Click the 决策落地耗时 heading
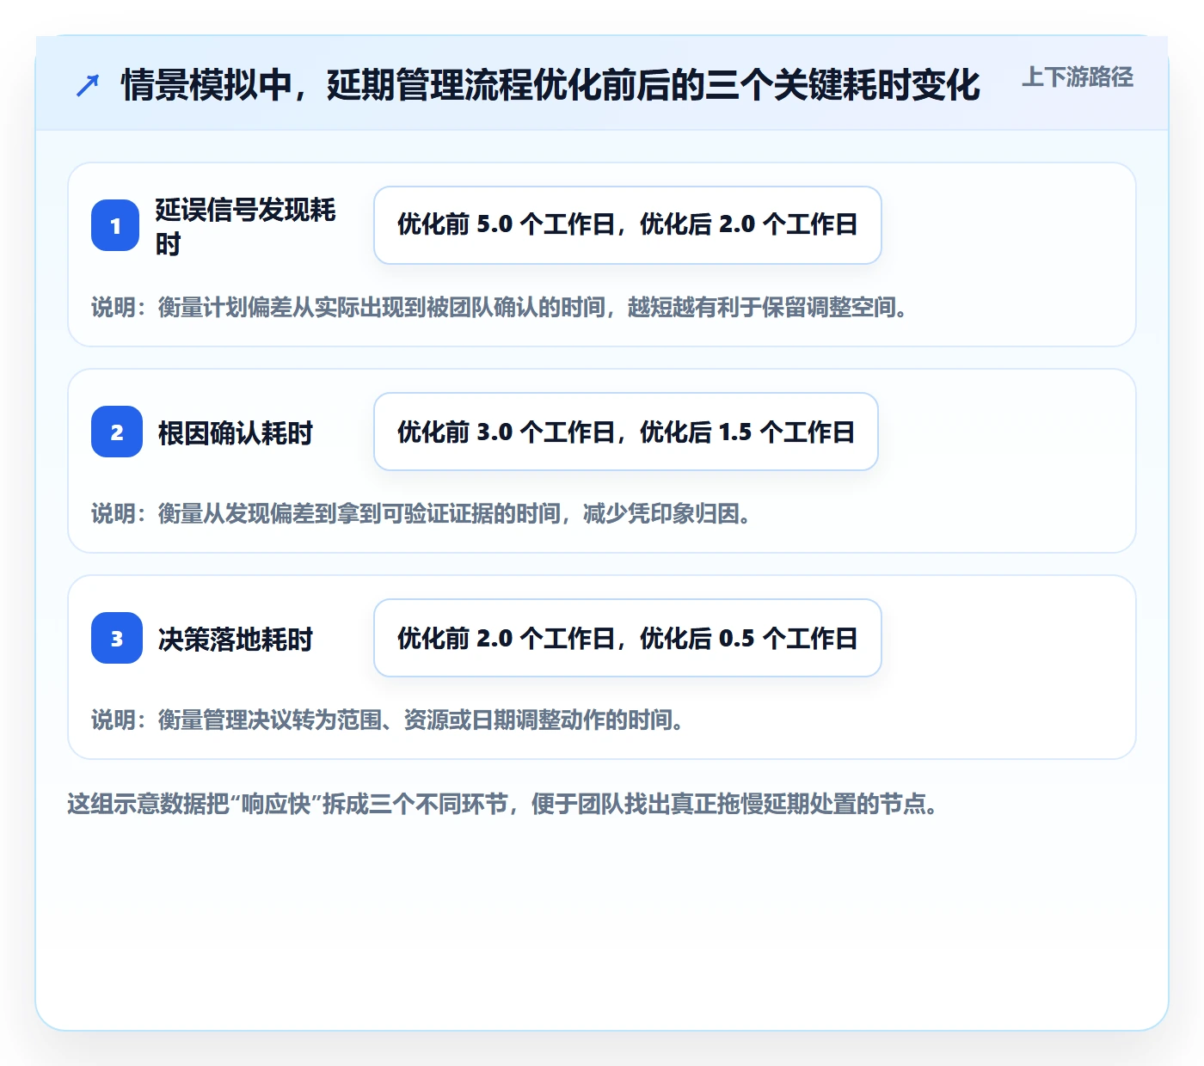The width and height of the screenshot is (1204, 1066). pyautogui.click(x=236, y=639)
